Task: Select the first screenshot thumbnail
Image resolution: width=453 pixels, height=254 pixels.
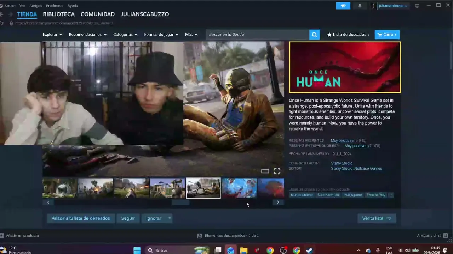Action: tap(60, 188)
